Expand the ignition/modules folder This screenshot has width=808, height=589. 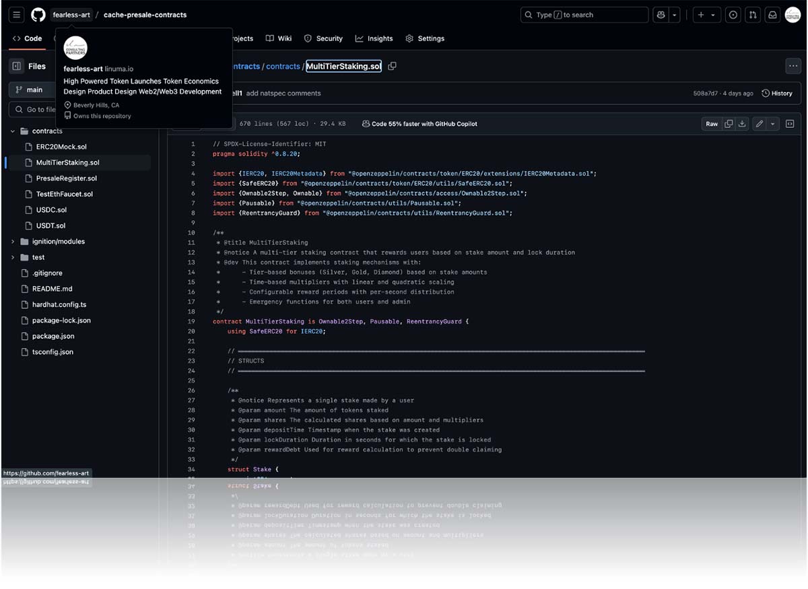13,242
